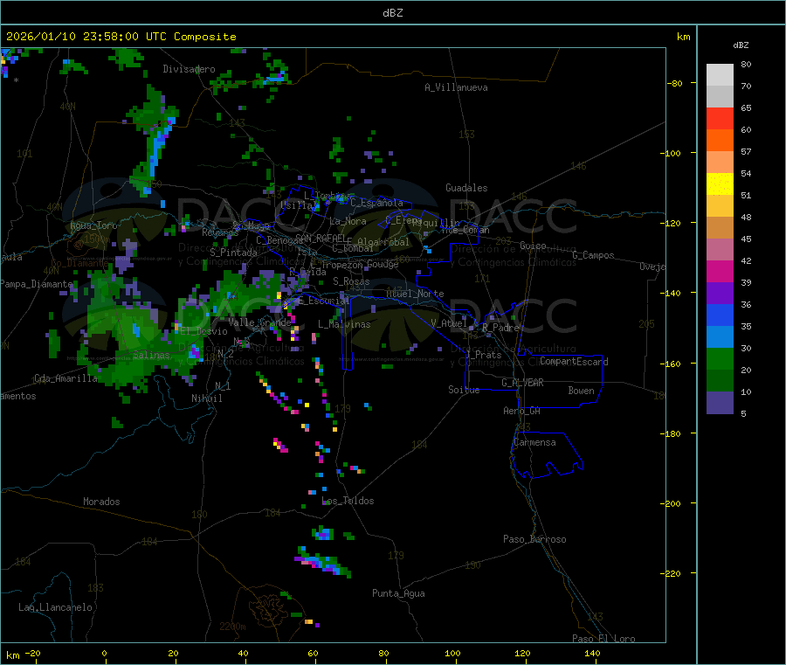Click the Bowen map label
This screenshot has height=665, width=786.
pos(582,391)
